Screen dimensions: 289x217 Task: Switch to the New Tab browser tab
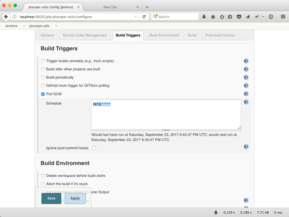[110, 7]
